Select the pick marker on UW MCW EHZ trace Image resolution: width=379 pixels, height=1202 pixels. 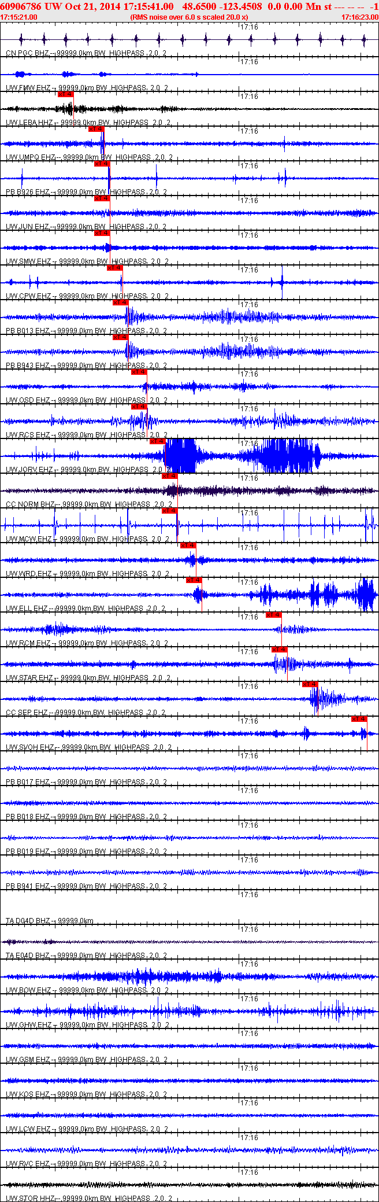point(169,511)
